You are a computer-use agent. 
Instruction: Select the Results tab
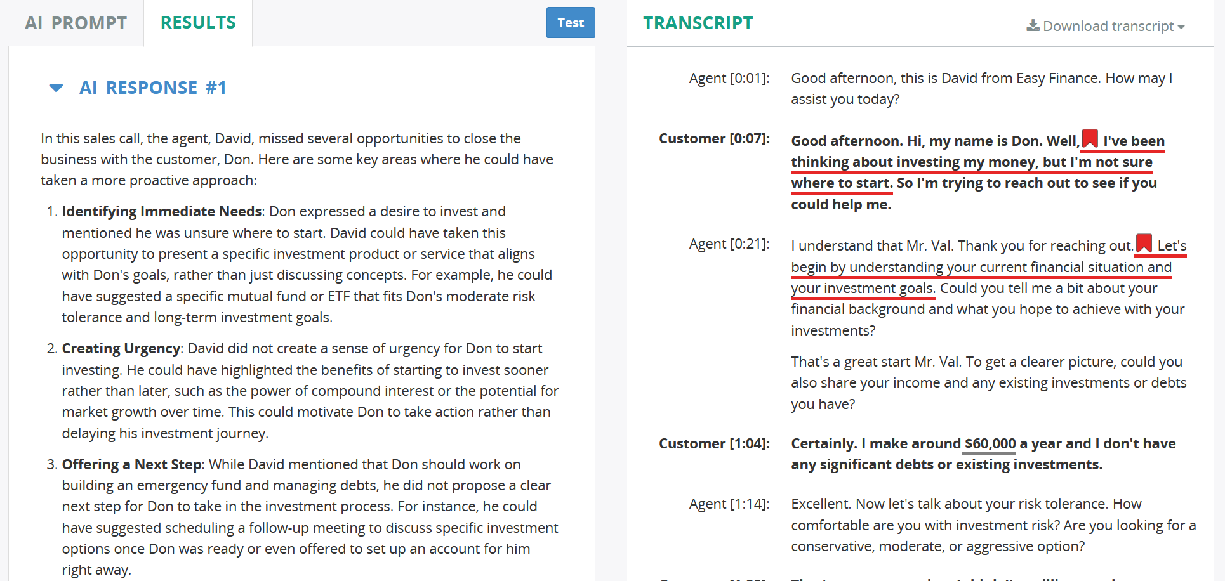click(198, 23)
